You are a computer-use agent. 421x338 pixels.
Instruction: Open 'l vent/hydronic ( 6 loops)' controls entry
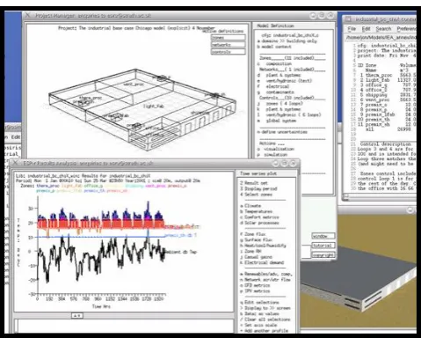tap(289, 114)
